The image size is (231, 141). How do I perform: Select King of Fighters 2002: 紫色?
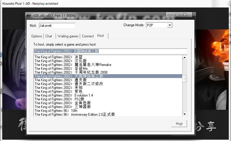(108, 91)
